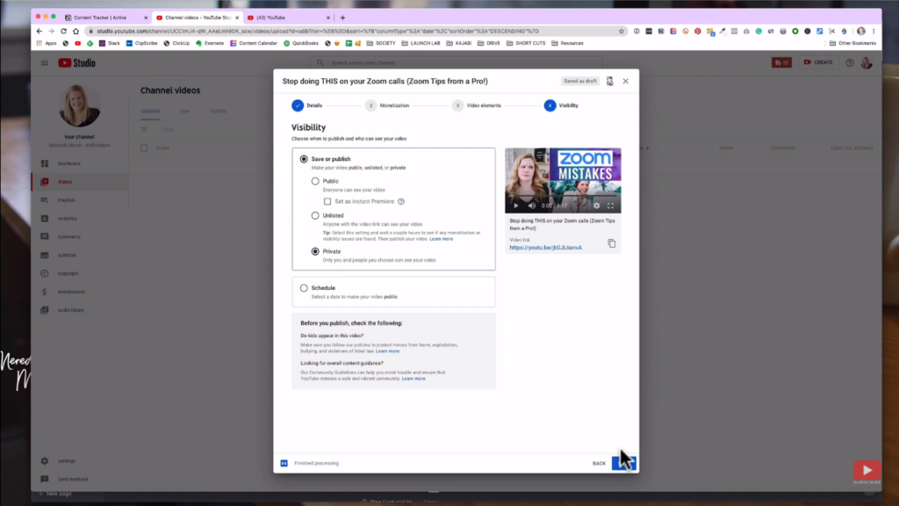Play the video preview
899x506 pixels.
(516, 206)
